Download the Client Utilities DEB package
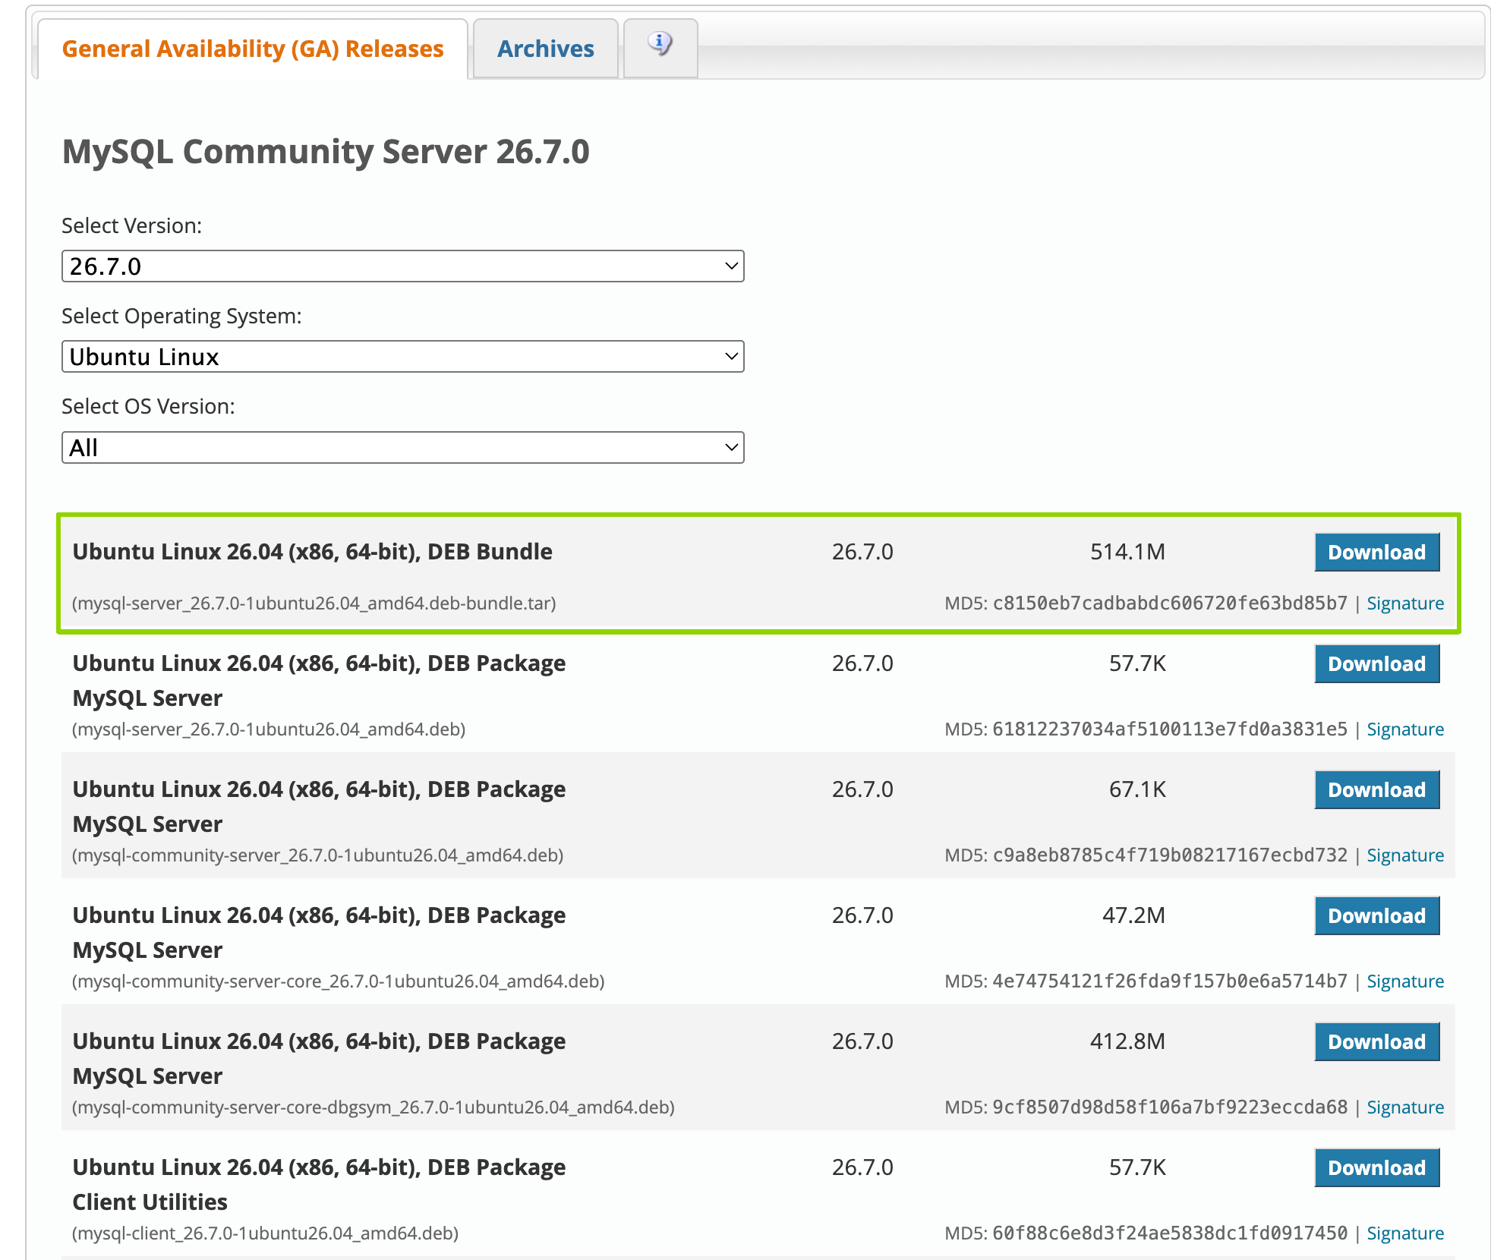The image size is (1491, 1260). (1377, 1167)
